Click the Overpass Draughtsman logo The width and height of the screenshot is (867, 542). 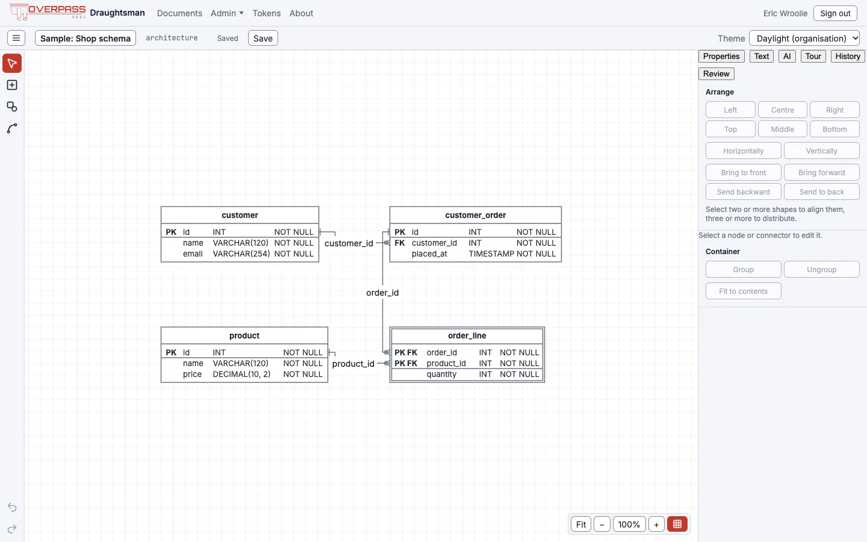[x=77, y=13]
